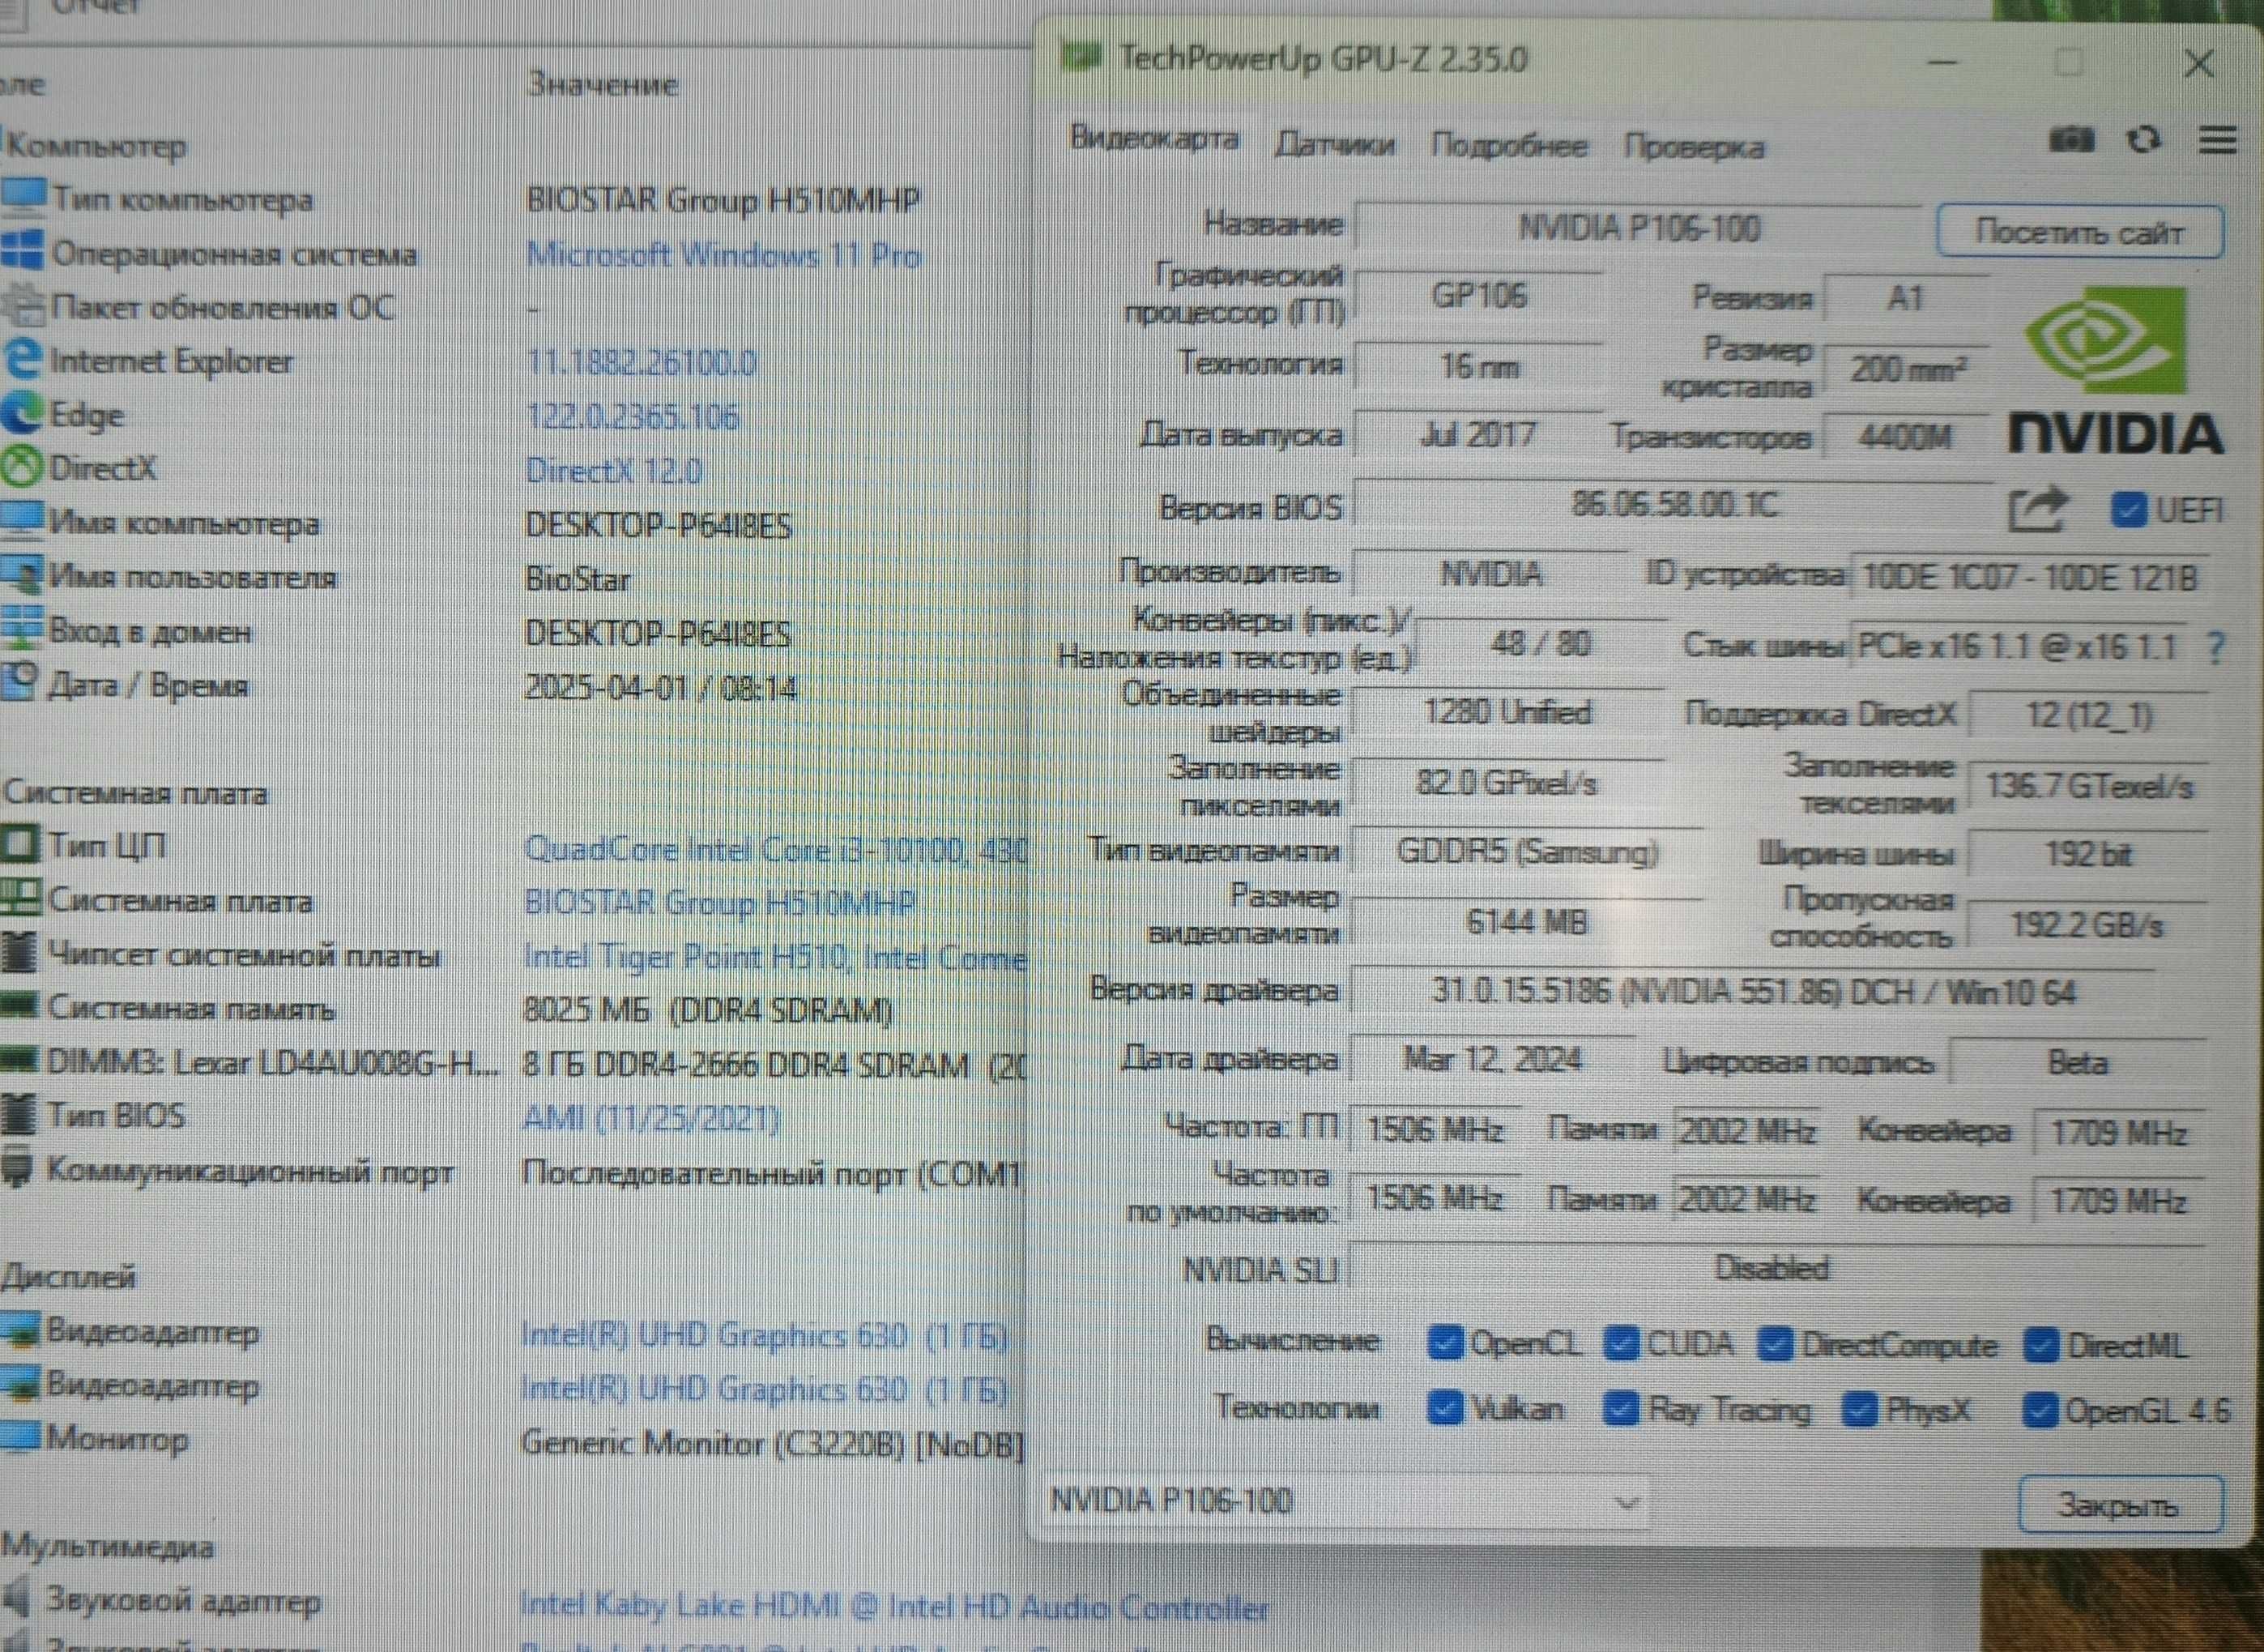
Task: Click the Имя пользователя row icon
Action: (22, 575)
